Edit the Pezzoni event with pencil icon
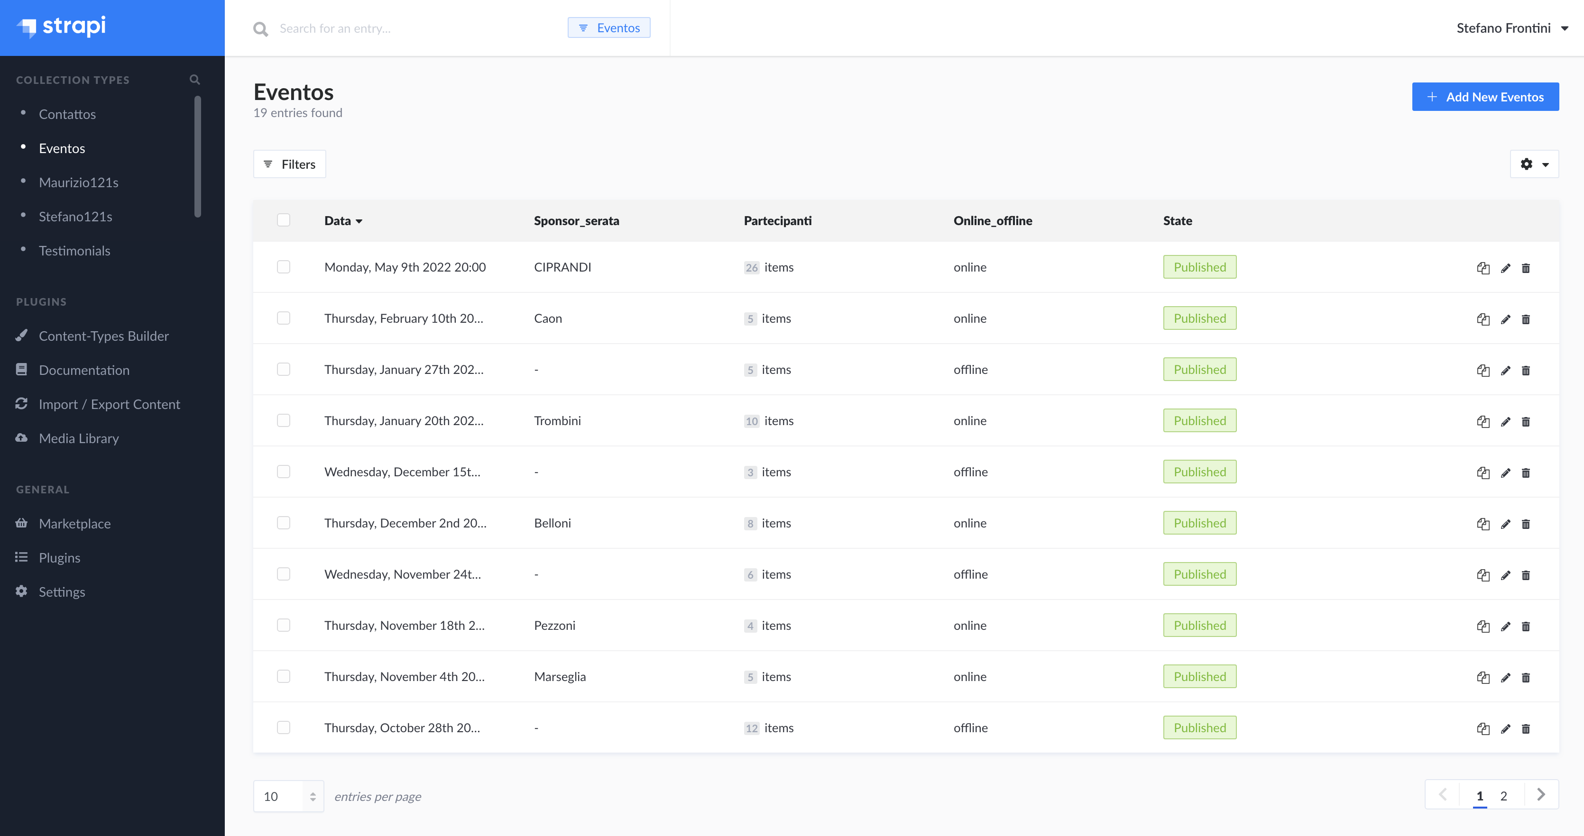This screenshot has height=836, width=1584. click(x=1506, y=627)
